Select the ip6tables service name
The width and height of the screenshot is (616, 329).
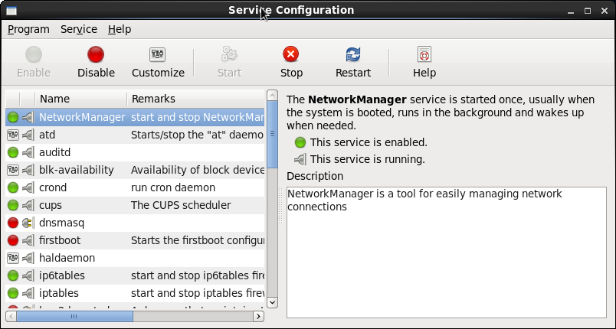pos(62,275)
